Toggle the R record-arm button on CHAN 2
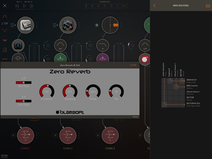The height and width of the screenshot is (159, 212). pos(56,135)
